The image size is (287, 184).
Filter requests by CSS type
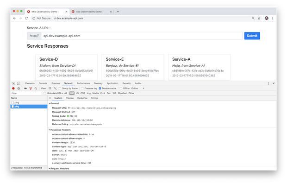(83, 93)
